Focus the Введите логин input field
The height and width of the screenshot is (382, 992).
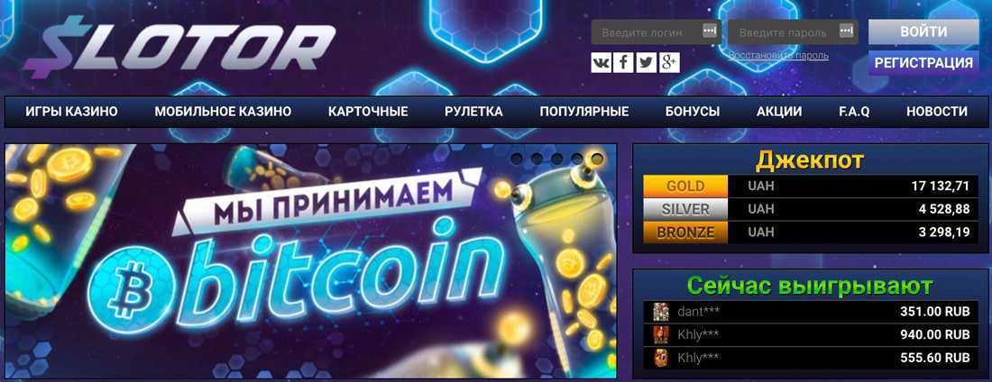[656, 32]
